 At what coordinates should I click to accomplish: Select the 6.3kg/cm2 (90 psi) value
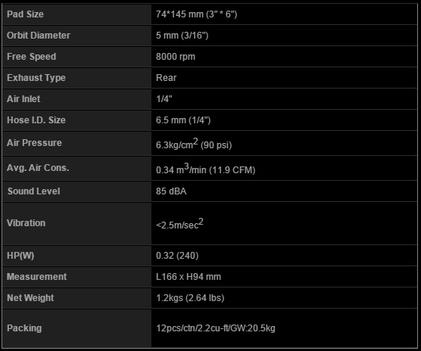click(x=194, y=144)
